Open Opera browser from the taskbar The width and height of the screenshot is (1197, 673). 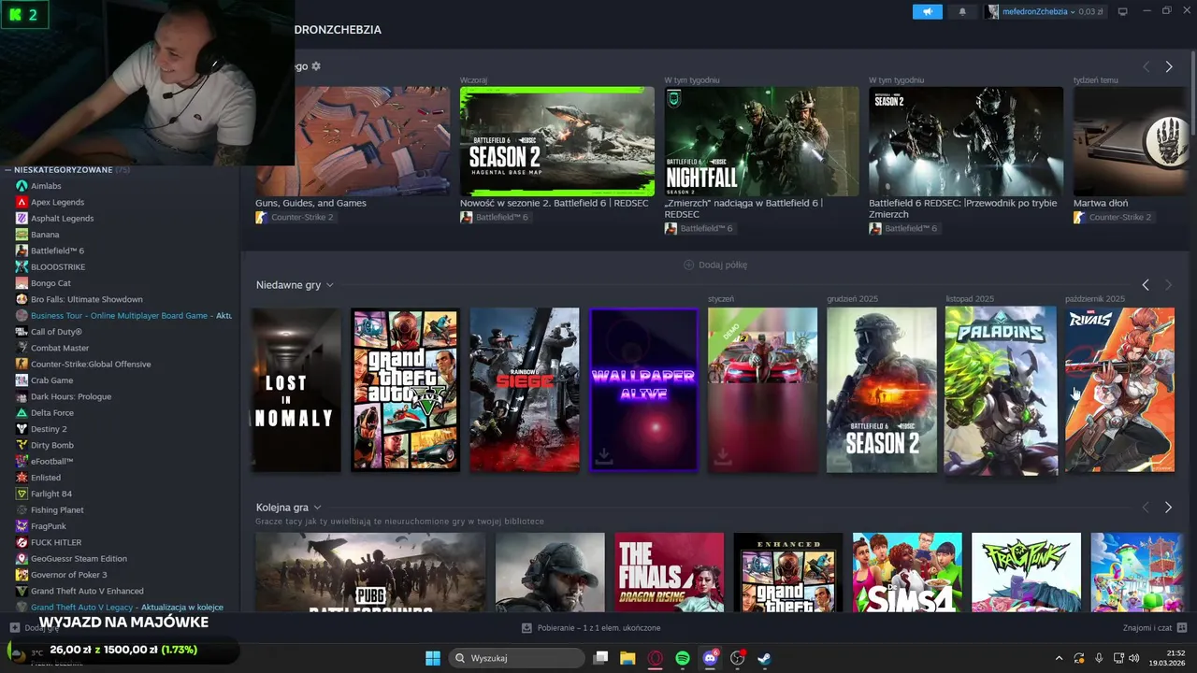pos(656,658)
